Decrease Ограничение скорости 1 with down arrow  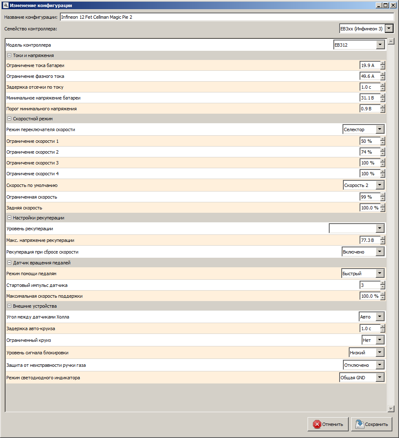(x=383, y=143)
